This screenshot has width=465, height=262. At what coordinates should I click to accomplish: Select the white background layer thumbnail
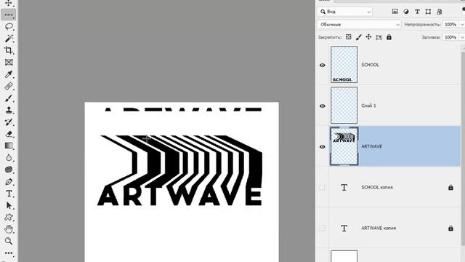coord(344,256)
